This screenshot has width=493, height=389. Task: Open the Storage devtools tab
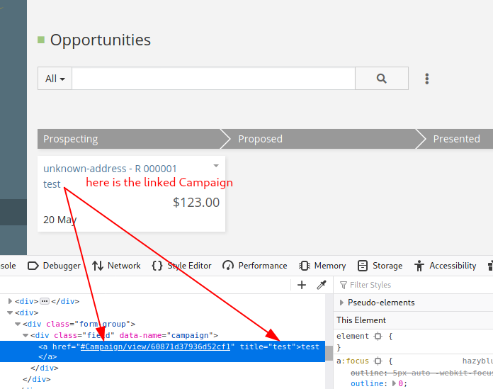coord(380,266)
